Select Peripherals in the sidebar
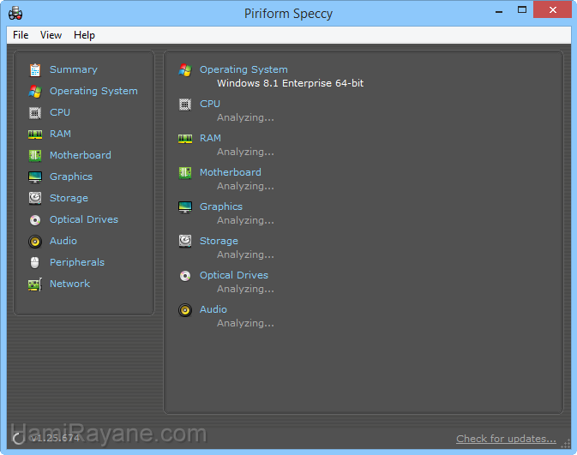577x455 pixels. 77,262
